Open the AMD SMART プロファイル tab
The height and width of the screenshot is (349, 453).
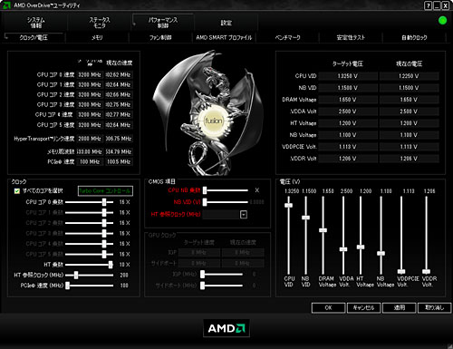(x=224, y=37)
